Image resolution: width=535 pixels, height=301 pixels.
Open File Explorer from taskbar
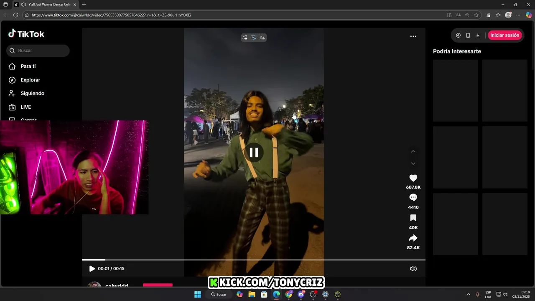point(252,294)
